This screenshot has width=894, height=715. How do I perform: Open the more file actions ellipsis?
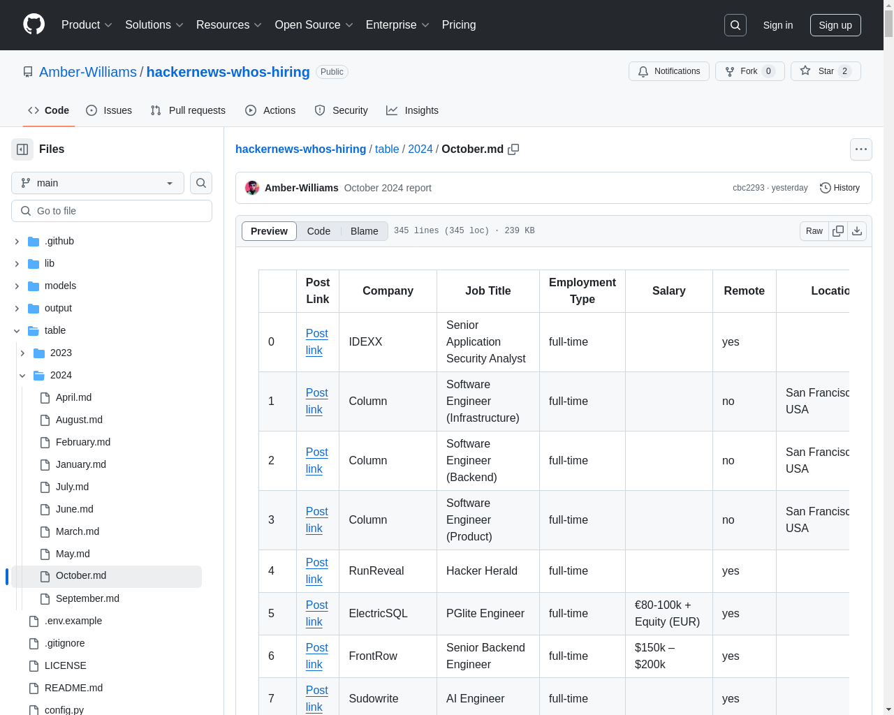pyautogui.click(x=861, y=149)
